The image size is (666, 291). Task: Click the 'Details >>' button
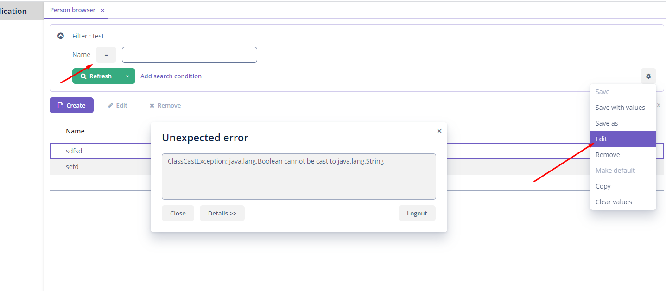222,213
